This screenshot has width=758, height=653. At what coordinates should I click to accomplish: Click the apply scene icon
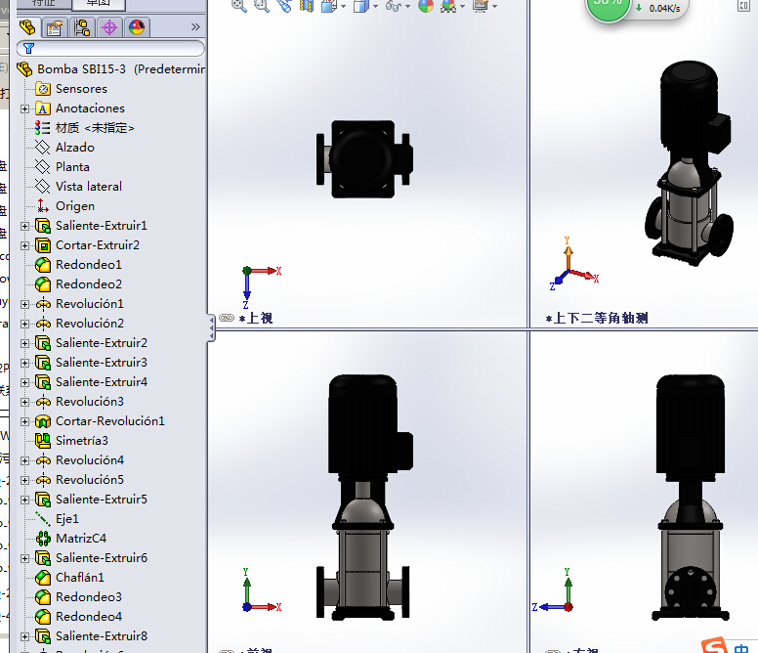click(448, 6)
